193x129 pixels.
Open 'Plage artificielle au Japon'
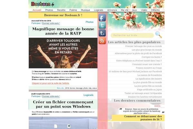(150, 90)
